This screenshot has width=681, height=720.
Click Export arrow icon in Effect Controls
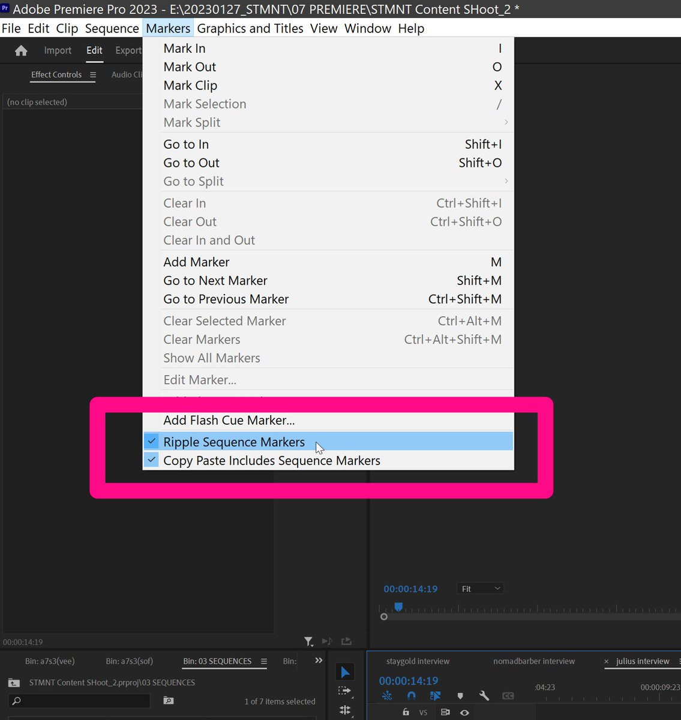[346, 641]
